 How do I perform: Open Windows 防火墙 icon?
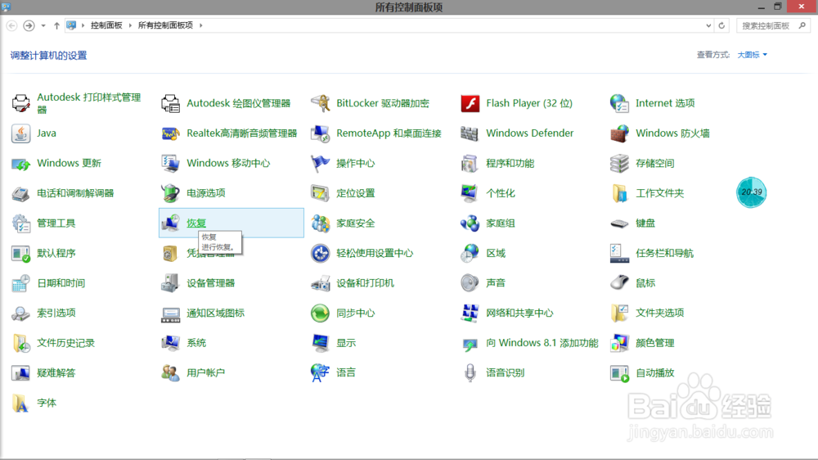point(619,133)
